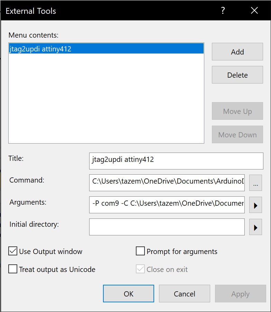Click inside the Arguments text field

[167, 205]
